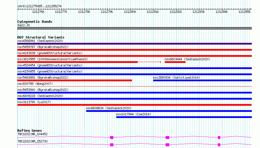
Task: Open nsv3113790 (Lu2017) label
Action: point(34,102)
